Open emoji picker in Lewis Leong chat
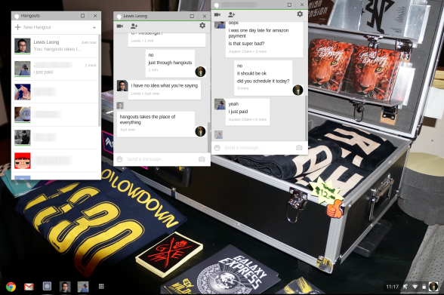 click(x=120, y=159)
